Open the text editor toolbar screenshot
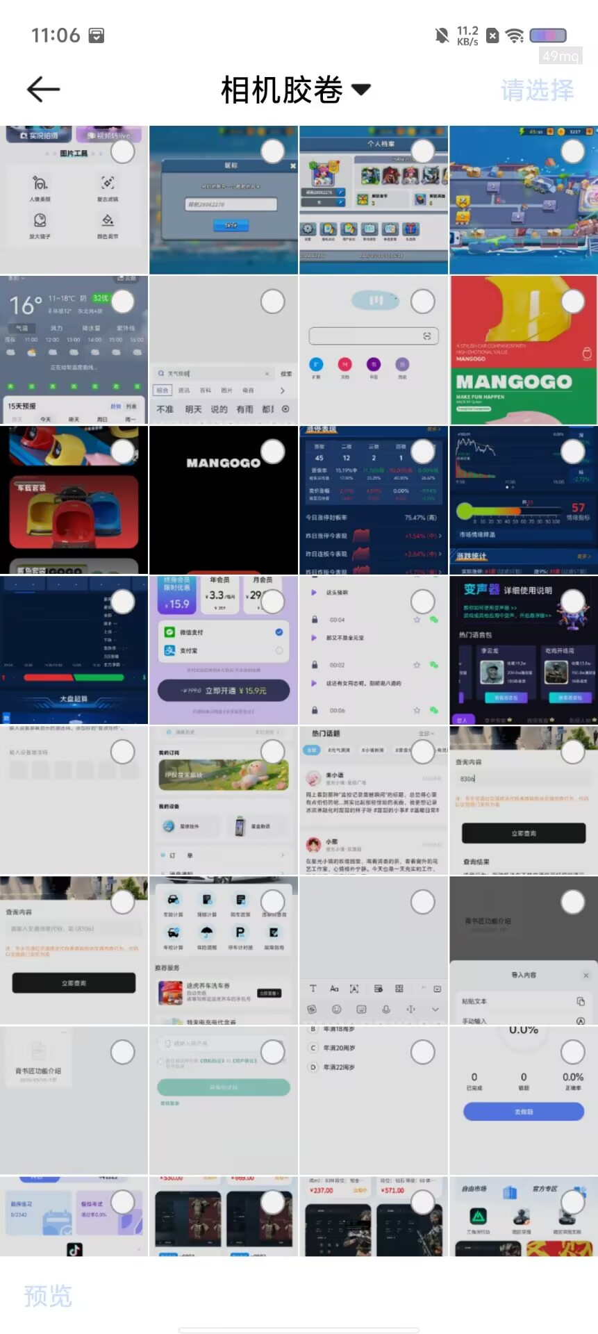Screen dimensions: 598x1334 tap(374, 950)
